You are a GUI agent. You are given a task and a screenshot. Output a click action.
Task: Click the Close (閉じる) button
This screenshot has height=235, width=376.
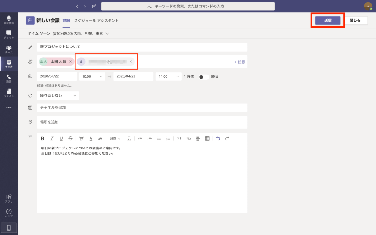355,21
